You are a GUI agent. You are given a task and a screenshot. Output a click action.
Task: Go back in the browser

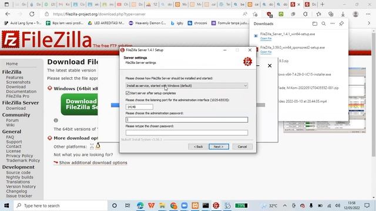(x=8, y=14)
